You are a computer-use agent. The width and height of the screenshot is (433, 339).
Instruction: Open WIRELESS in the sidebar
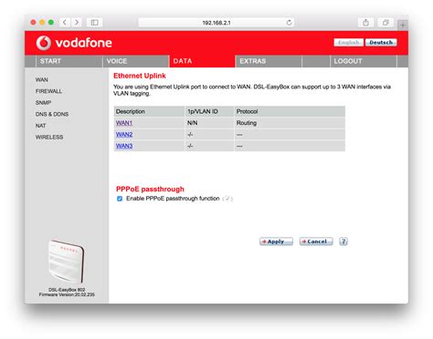tap(49, 138)
